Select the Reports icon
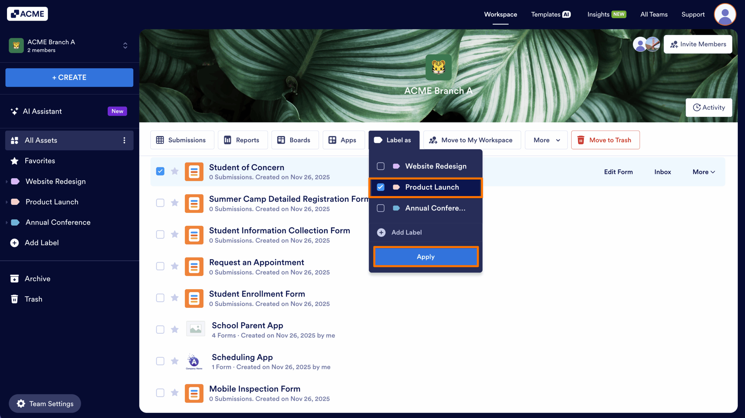The image size is (745, 418). (243, 140)
